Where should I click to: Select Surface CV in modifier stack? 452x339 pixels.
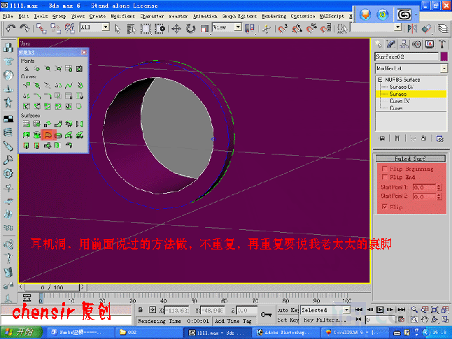[402, 87]
